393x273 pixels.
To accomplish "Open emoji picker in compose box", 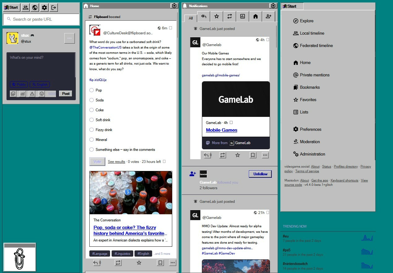I will (42, 94).
